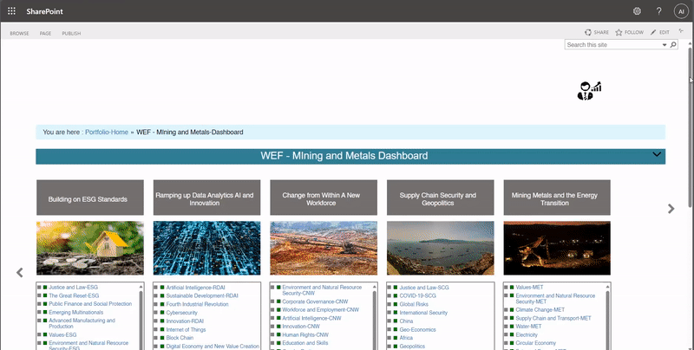Click the house and coins thumbnail
Screen dimensions: 694x350
pos(90,249)
